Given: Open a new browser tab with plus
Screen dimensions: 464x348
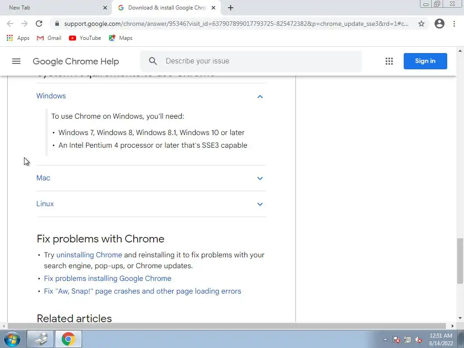Looking at the screenshot, I should [231, 8].
